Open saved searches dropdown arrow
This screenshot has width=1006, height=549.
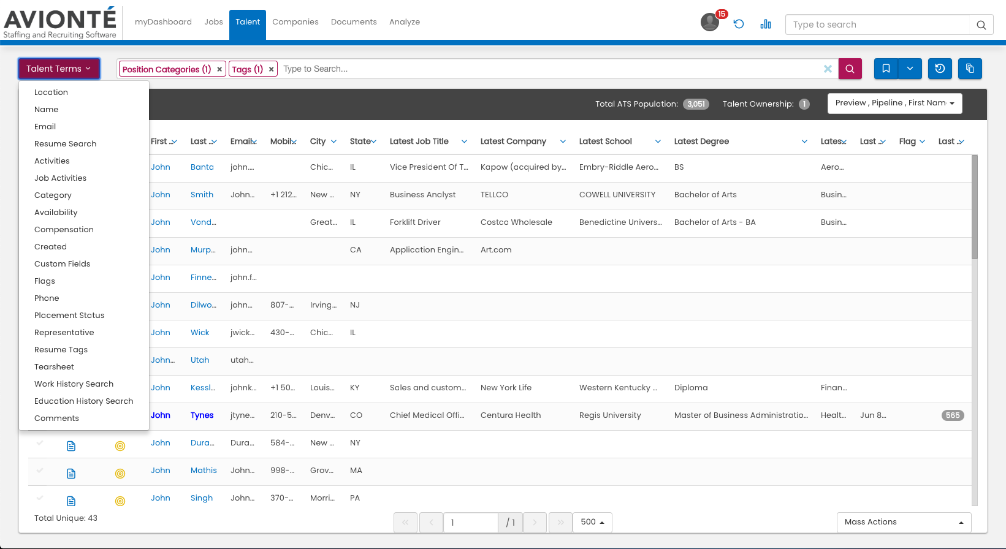tap(910, 69)
